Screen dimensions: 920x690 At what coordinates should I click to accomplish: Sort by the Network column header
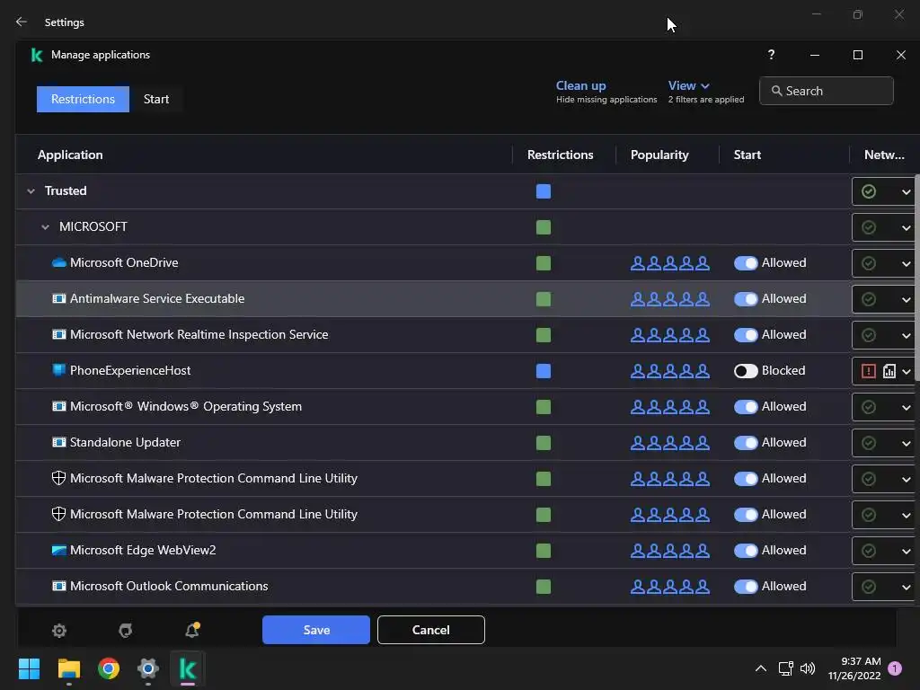click(x=884, y=155)
